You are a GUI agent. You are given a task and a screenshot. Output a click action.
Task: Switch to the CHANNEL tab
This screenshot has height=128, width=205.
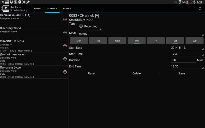(x=37, y=9)
